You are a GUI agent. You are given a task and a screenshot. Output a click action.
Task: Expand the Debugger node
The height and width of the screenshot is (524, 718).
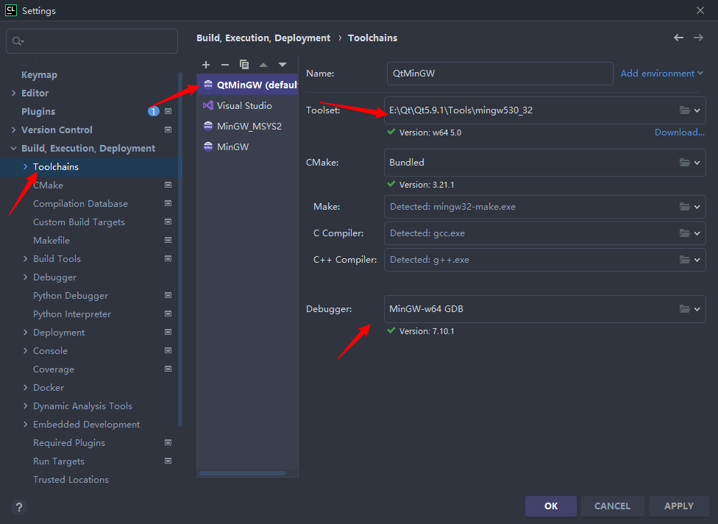25,277
